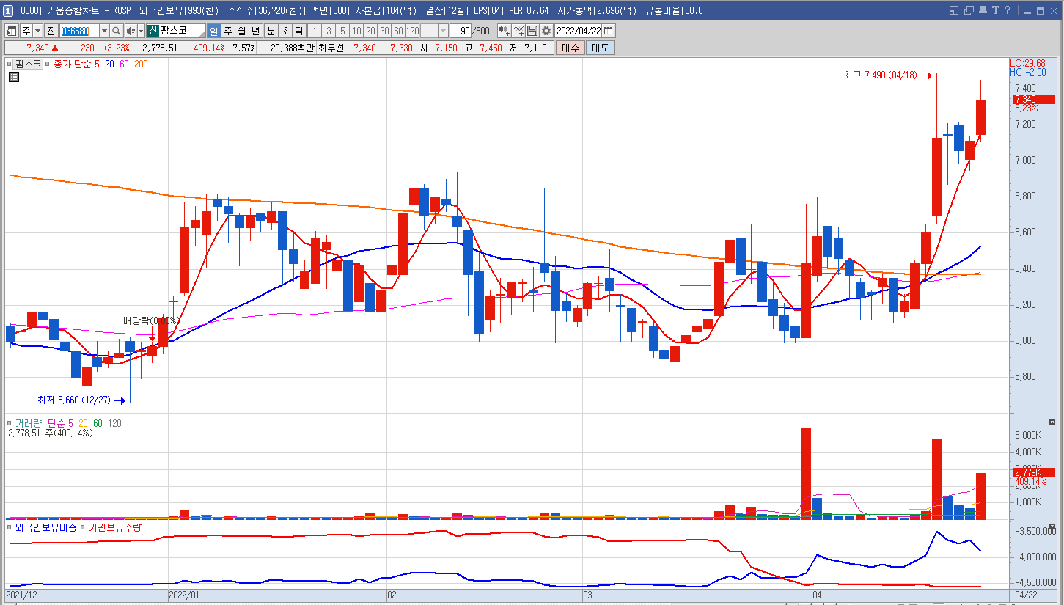Switch chart to 주 weekly period
The image size is (1064, 605).
tap(227, 31)
